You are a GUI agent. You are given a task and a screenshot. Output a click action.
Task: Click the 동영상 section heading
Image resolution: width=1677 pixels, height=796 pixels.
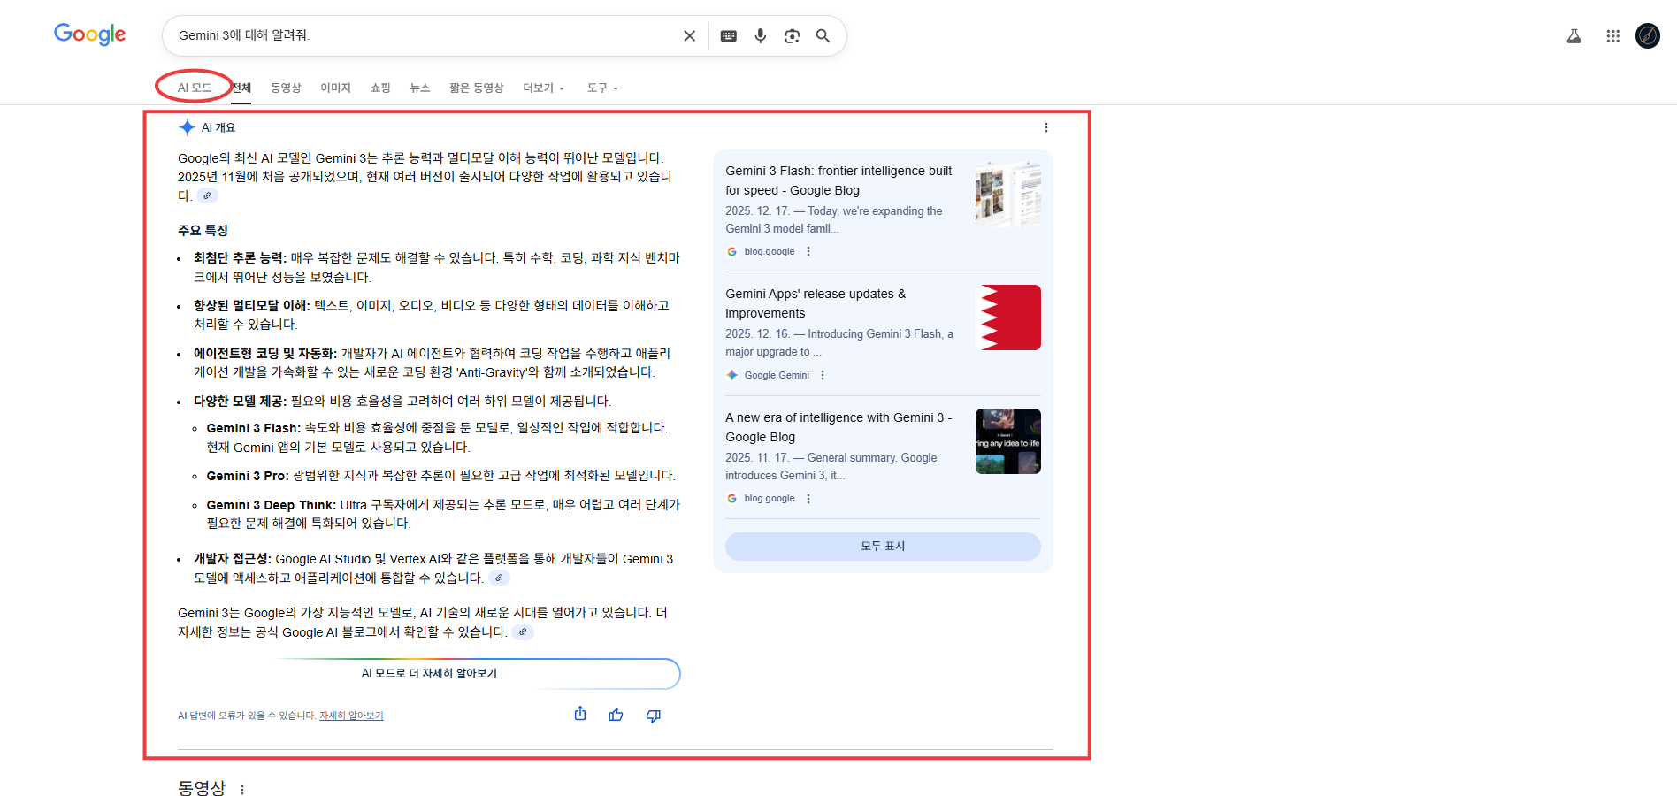click(x=202, y=787)
